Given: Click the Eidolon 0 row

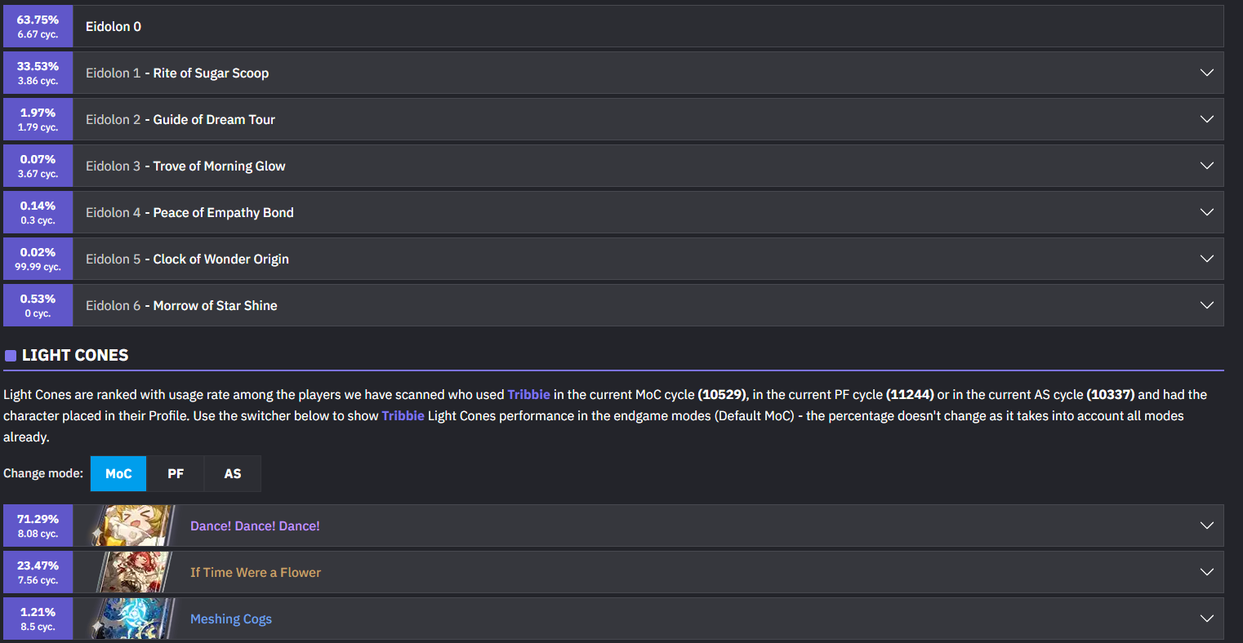Looking at the screenshot, I should 613,26.
